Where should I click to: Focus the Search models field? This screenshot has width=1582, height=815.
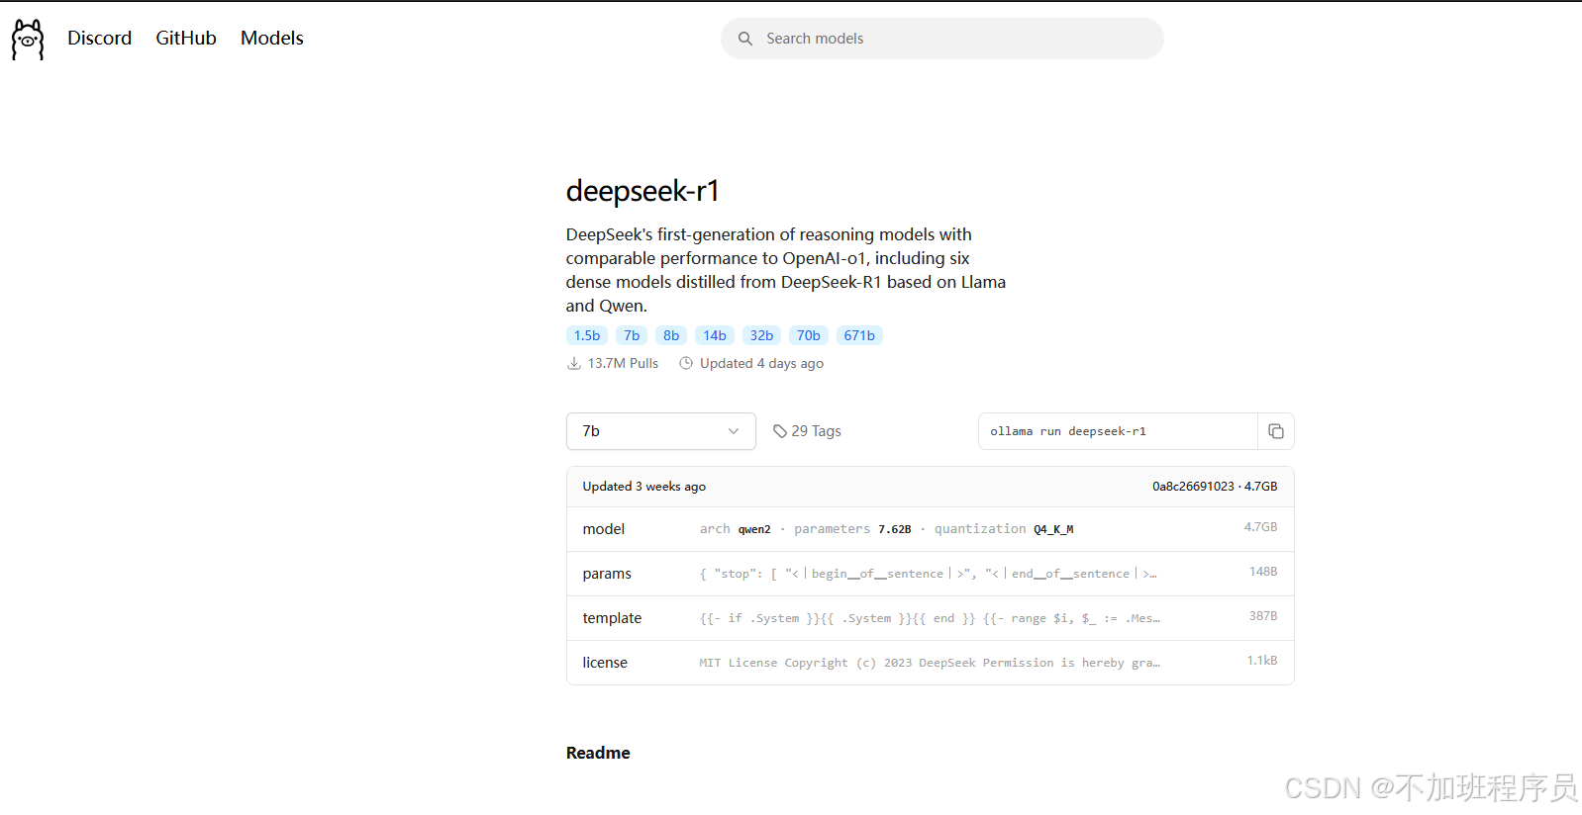tap(942, 39)
